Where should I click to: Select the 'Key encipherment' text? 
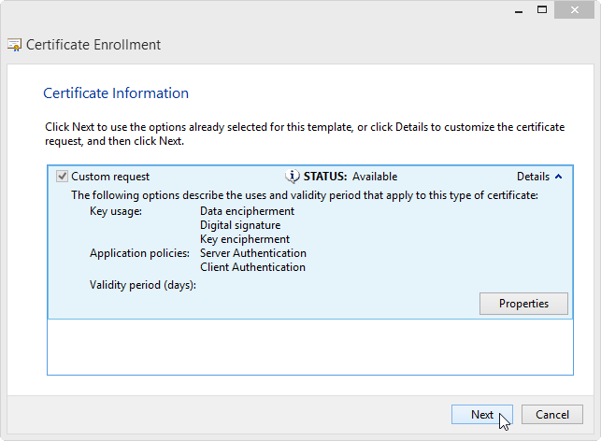click(x=245, y=239)
